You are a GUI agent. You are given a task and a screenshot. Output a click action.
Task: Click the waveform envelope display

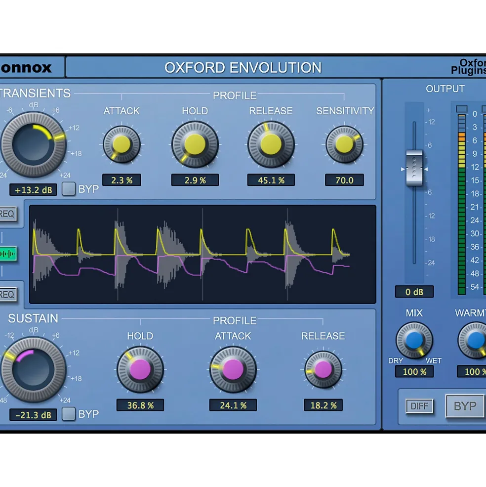(202, 254)
